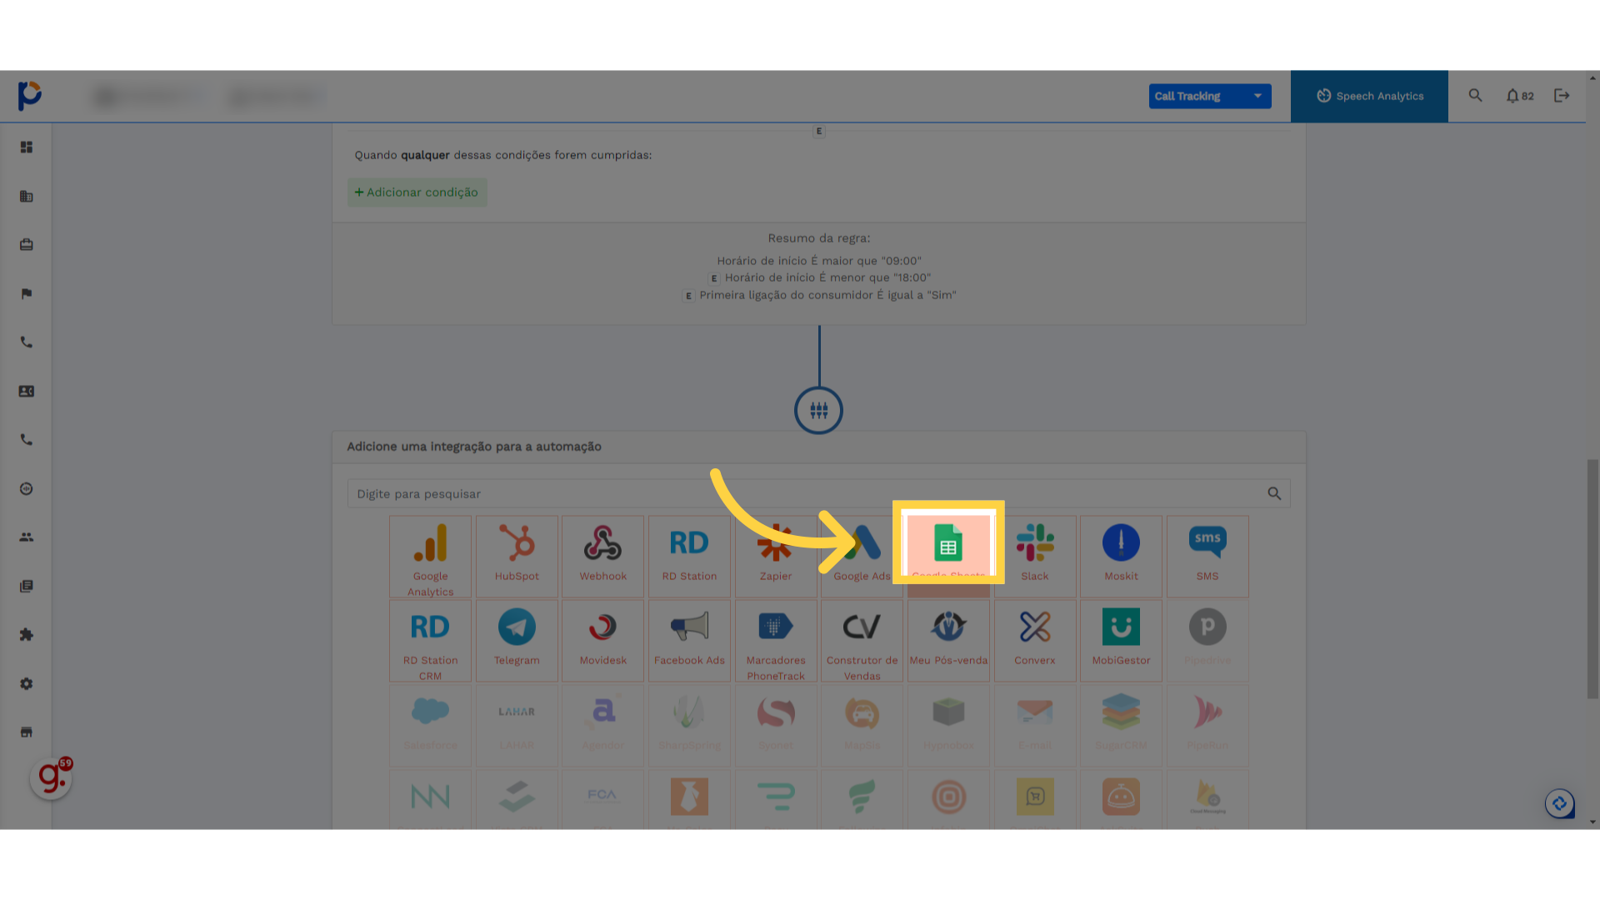Open notifications bell showing 82
The height and width of the screenshot is (900, 1600).
(x=1519, y=96)
